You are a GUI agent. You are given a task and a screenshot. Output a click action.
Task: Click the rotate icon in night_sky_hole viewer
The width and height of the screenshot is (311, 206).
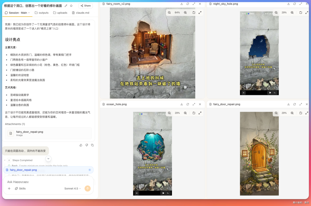point(300,12)
